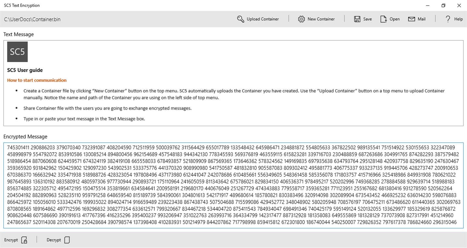Click the Upload Container magnifier icon
The height and width of the screenshot is (248, 467).
point(240,19)
